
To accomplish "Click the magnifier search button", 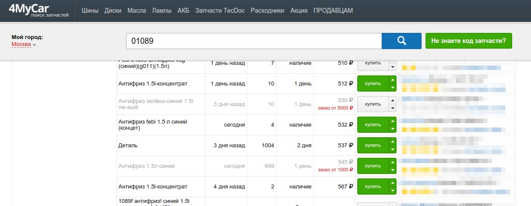I will click(x=401, y=41).
